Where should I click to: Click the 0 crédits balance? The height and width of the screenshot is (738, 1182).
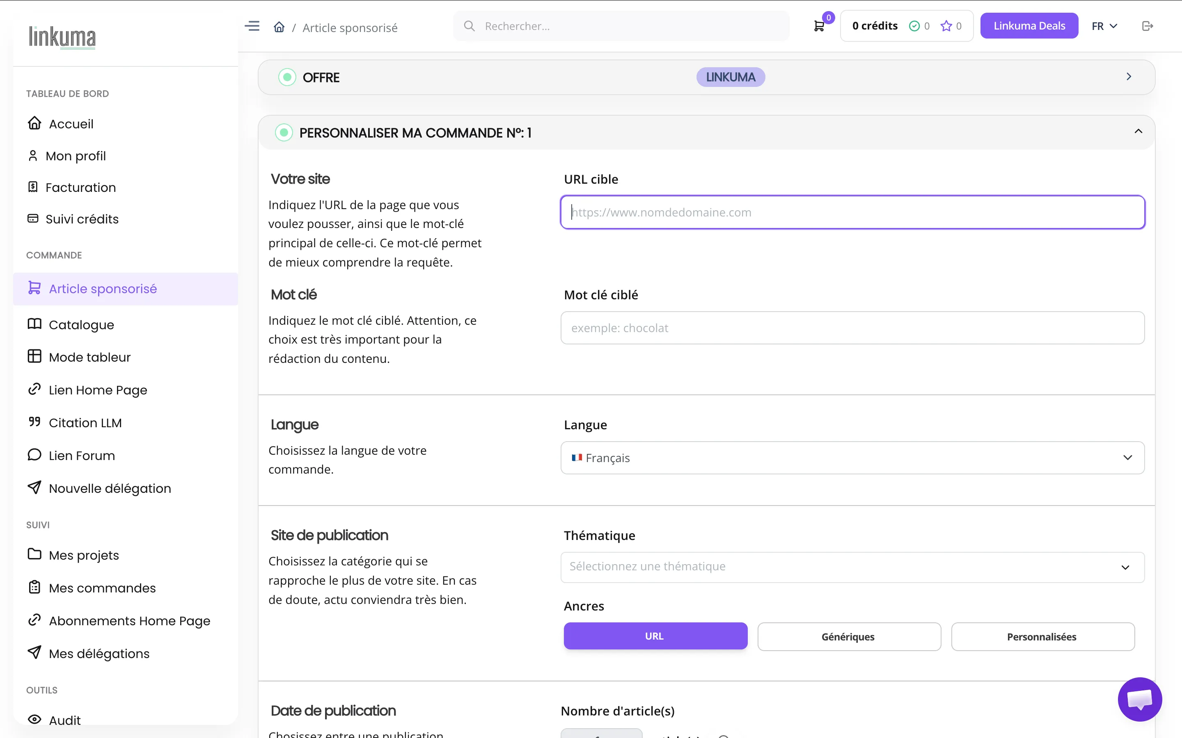coord(875,26)
